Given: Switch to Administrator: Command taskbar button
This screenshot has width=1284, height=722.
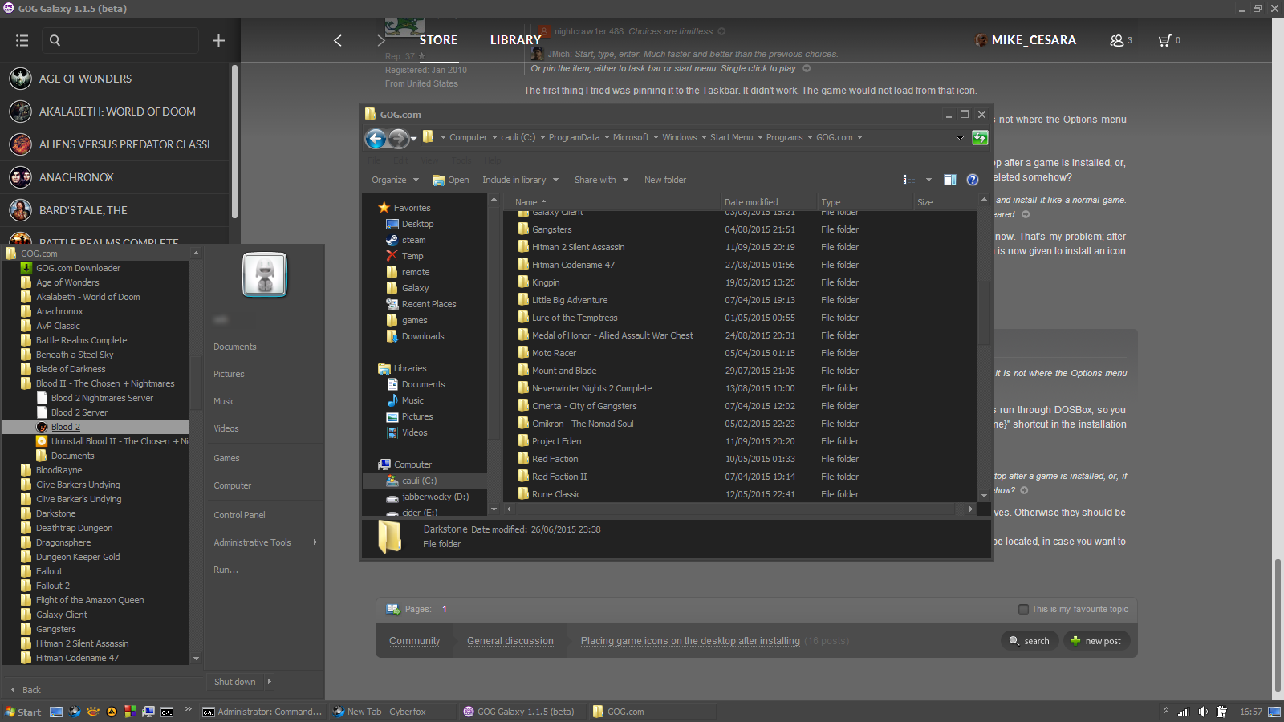Looking at the screenshot, I should [262, 712].
